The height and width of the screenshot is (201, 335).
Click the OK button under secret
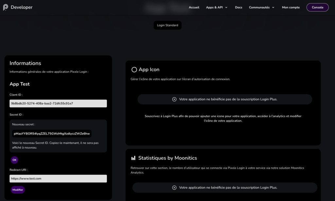point(14,160)
